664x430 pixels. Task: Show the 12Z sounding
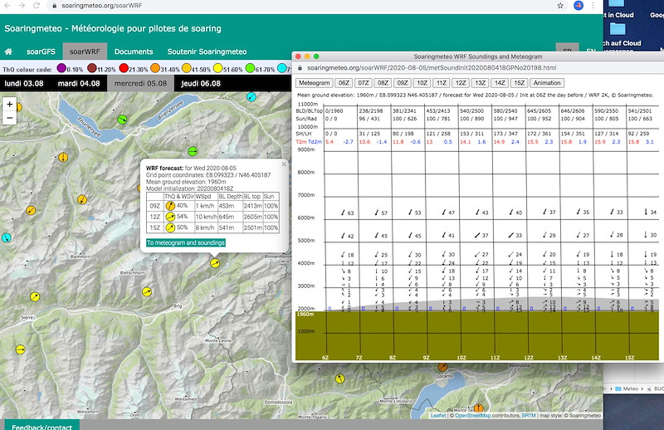coord(461,83)
